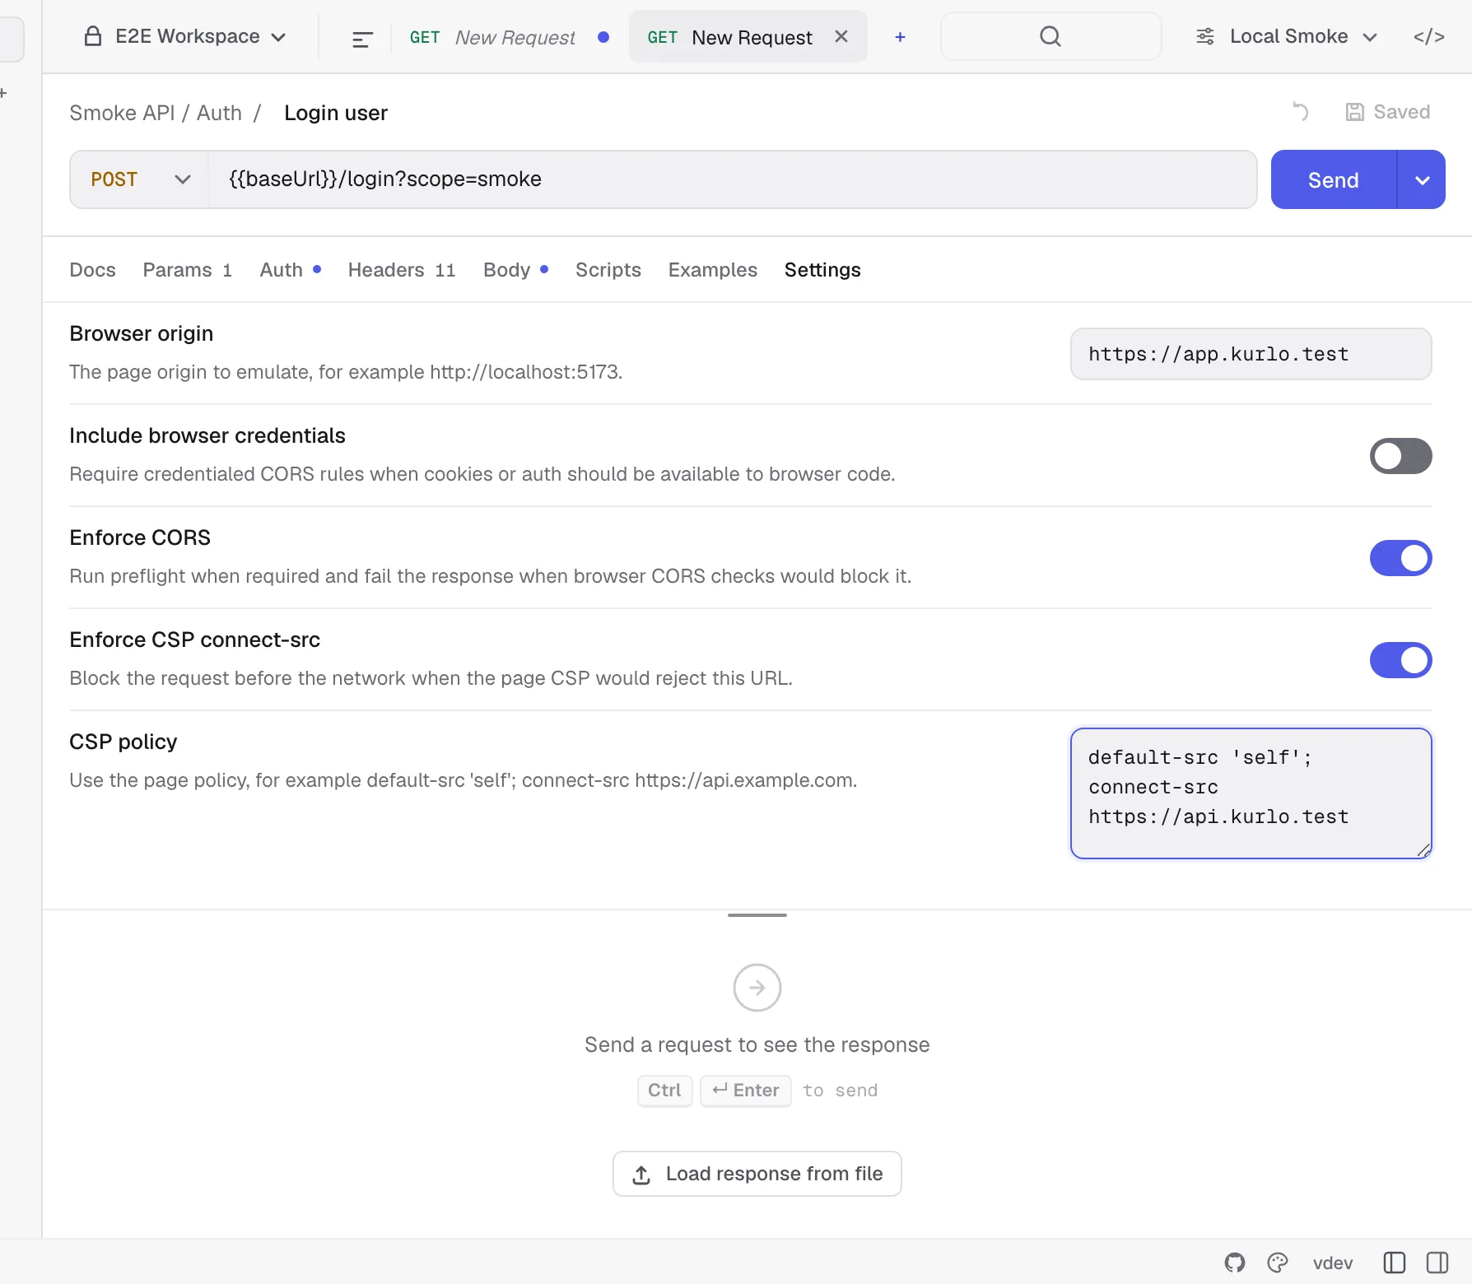Open the Examples tab
The image size is (1472, 1284).
point(712,270)
